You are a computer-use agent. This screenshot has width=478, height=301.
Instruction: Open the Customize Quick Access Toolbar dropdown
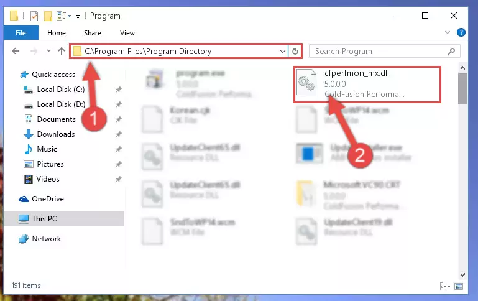click(x=78, y=16)
